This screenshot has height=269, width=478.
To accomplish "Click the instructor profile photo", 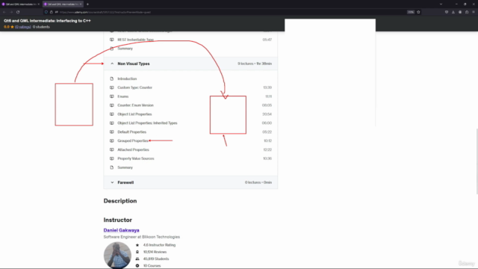I will tap(117, 256).
